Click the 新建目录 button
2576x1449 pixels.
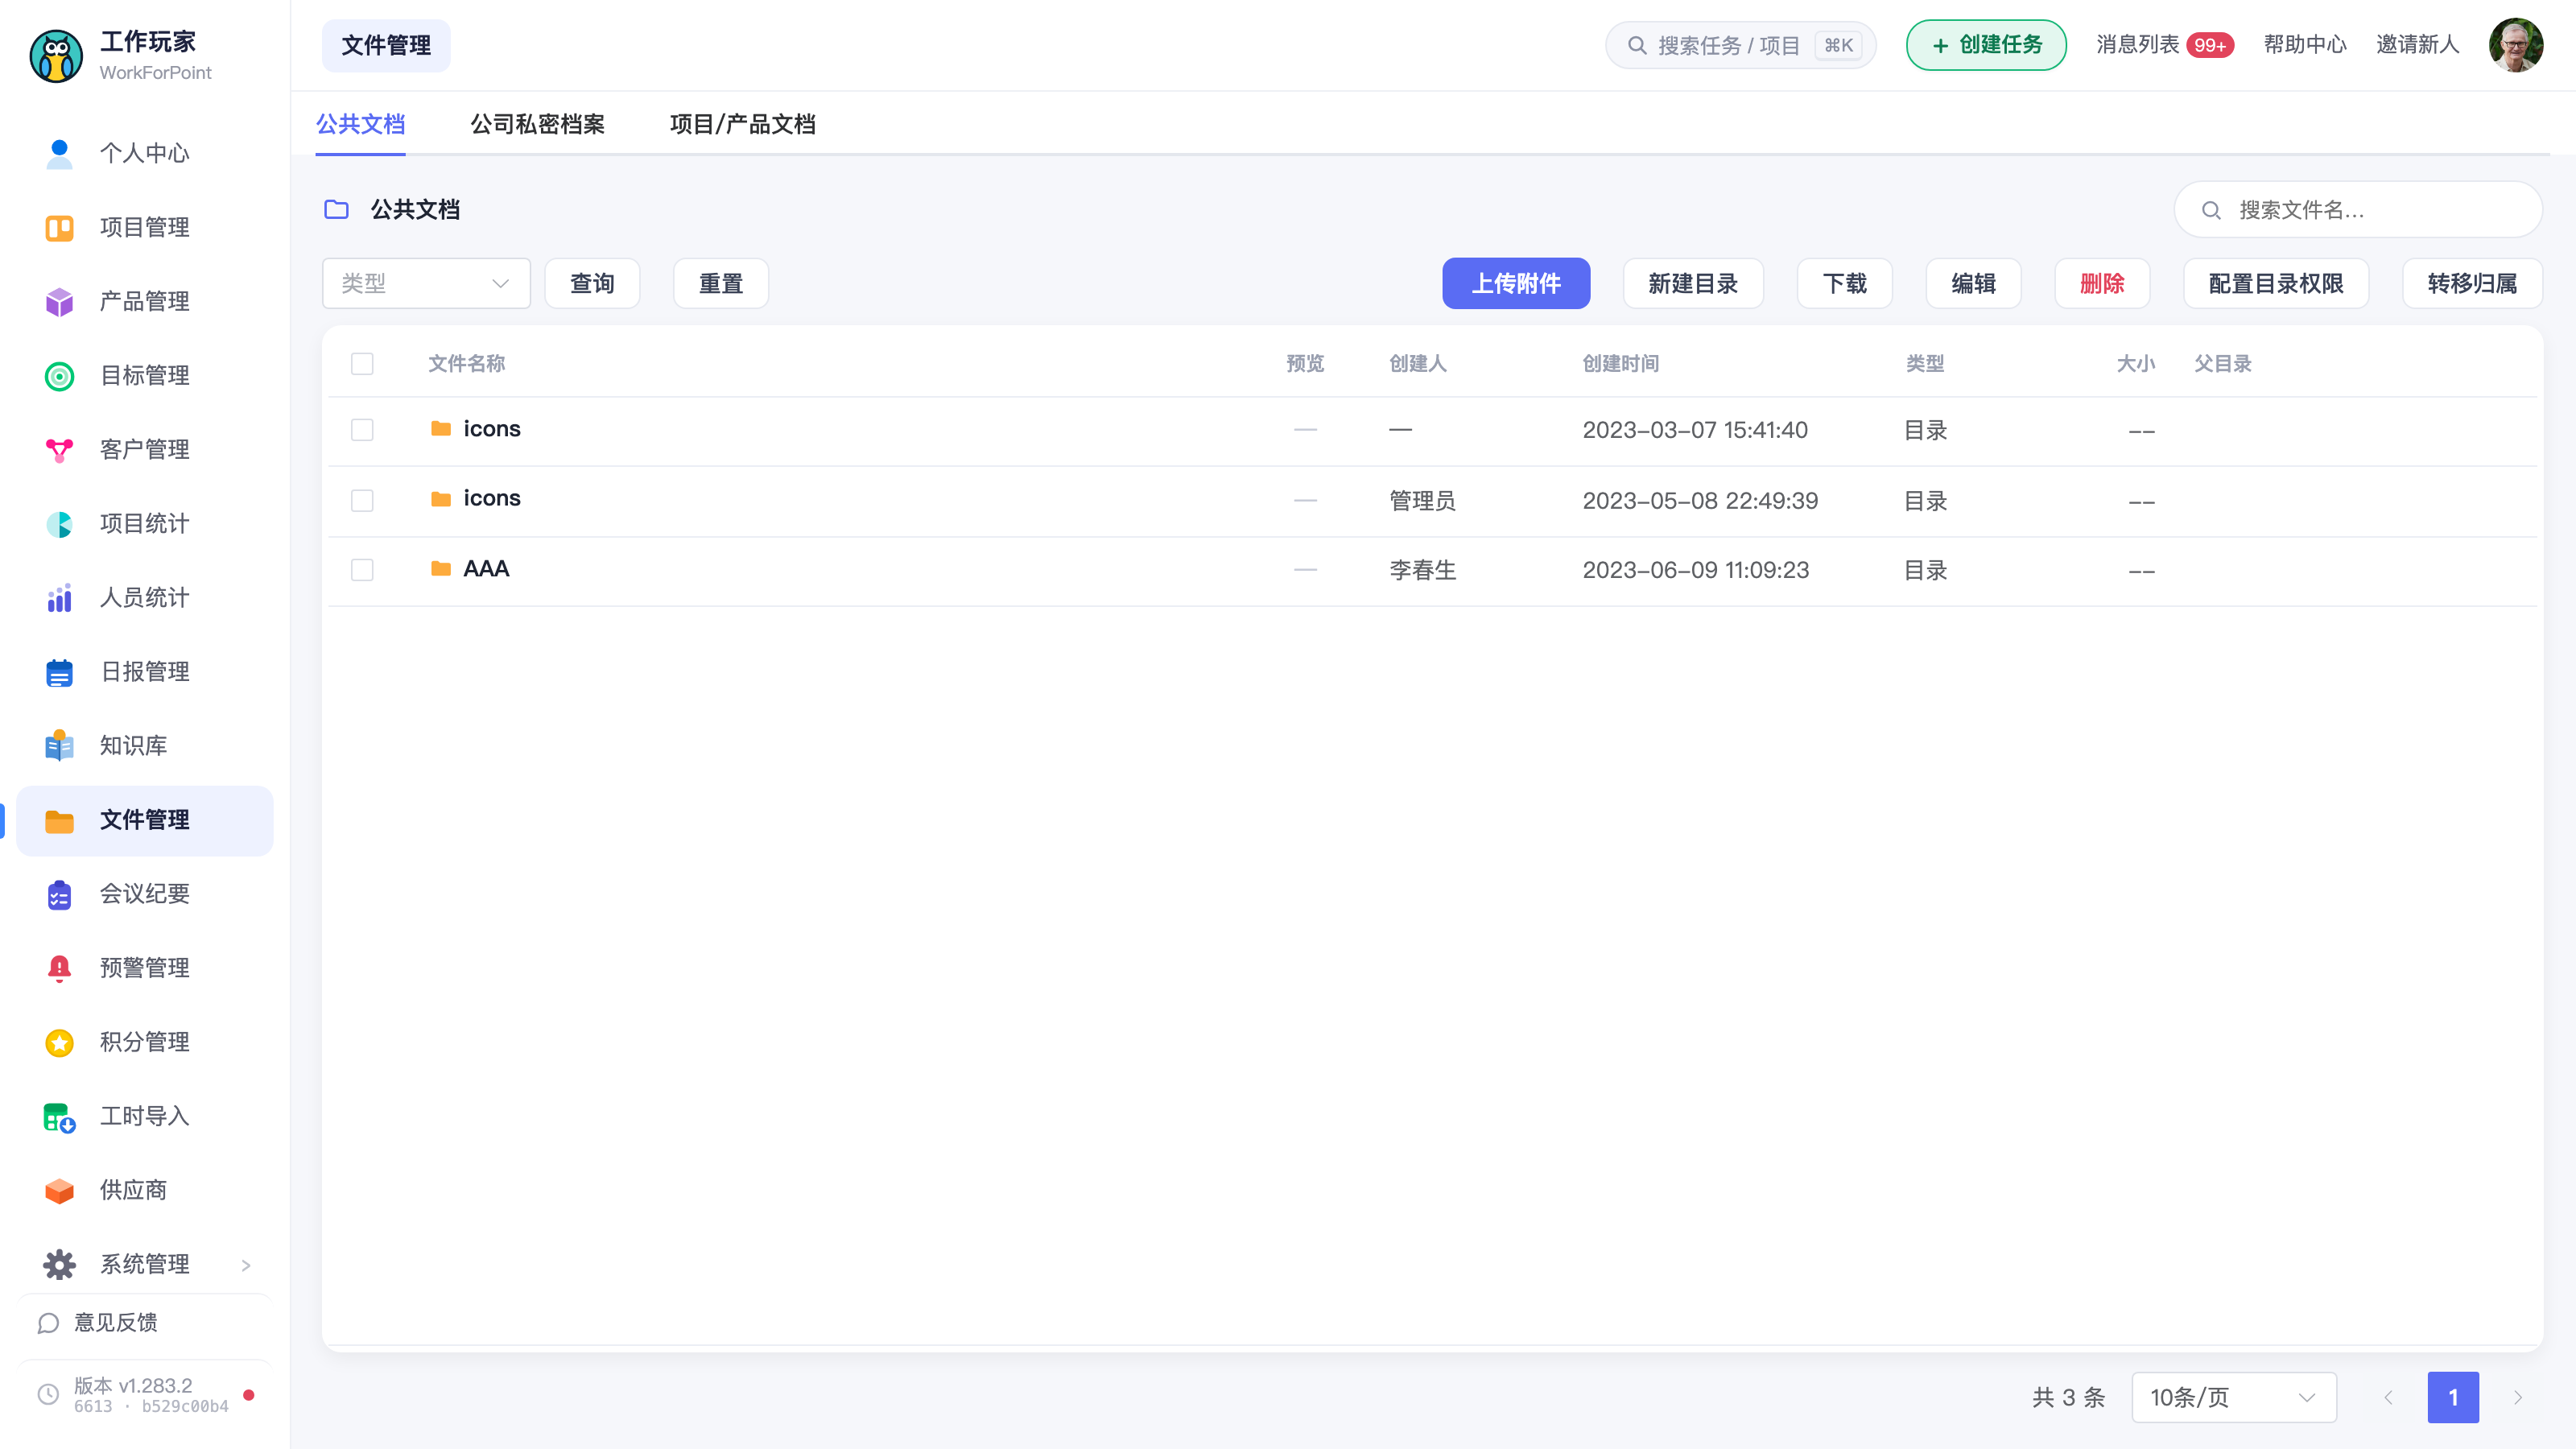[1692, 283]
